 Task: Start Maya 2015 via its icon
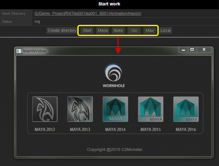pyautogui.click(x=150, y=109)
